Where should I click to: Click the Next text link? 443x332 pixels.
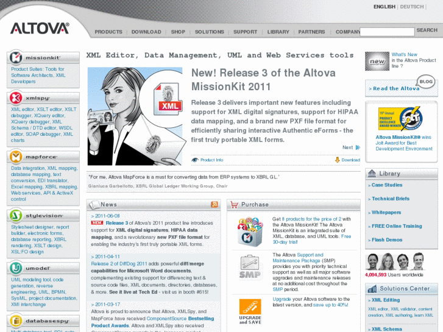347,147
